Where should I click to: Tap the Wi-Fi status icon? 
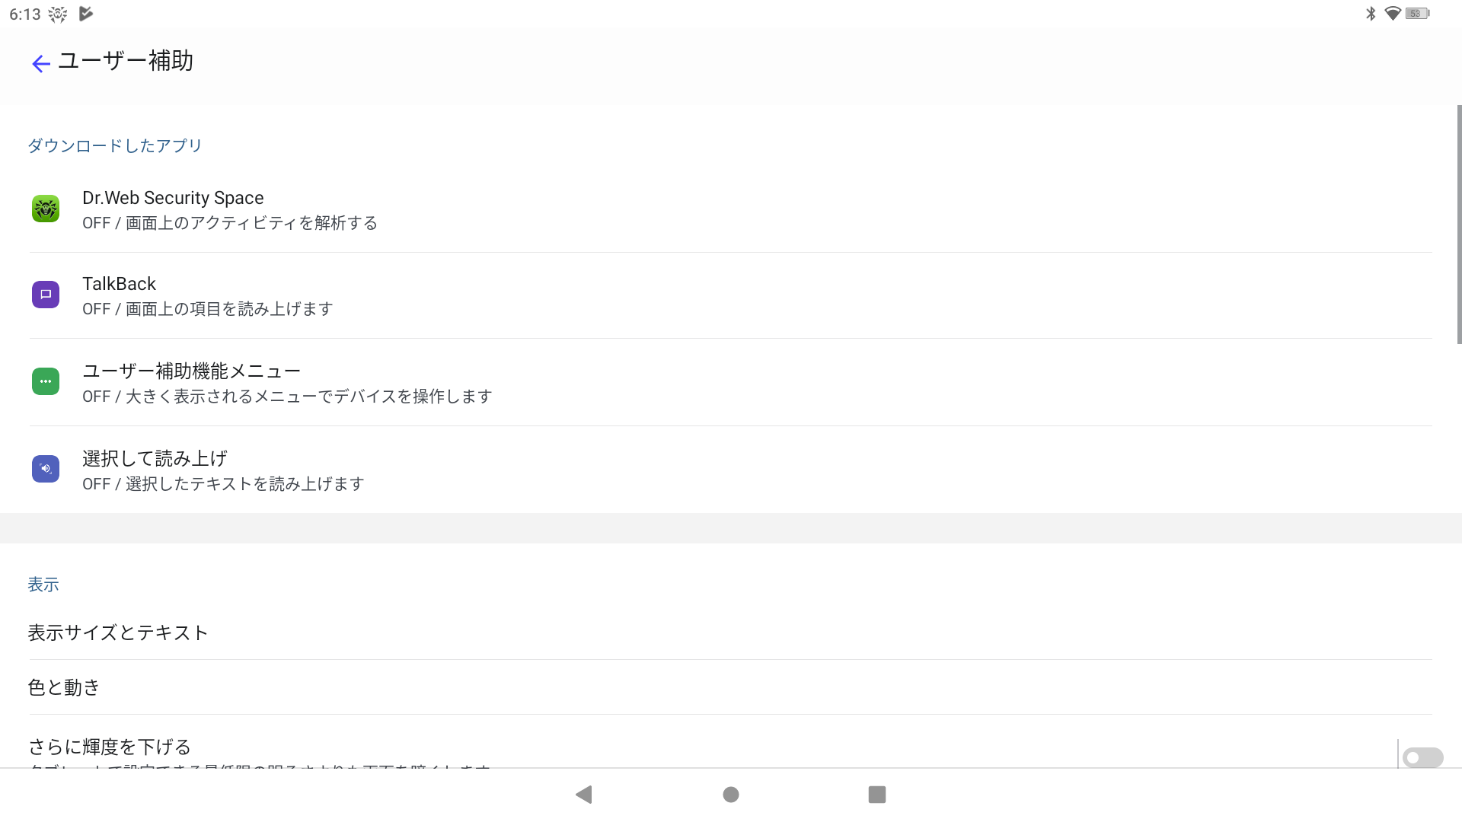(x=1393, y=14)
